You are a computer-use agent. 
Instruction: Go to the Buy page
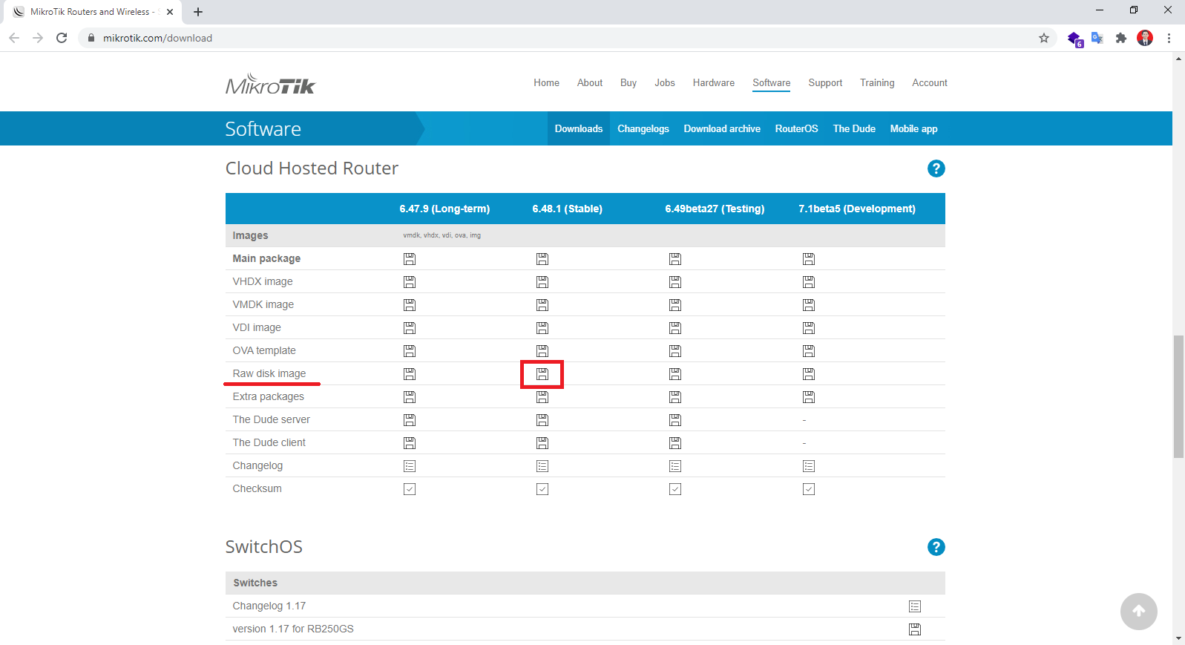pyautogui.click(x=628, y=82)
